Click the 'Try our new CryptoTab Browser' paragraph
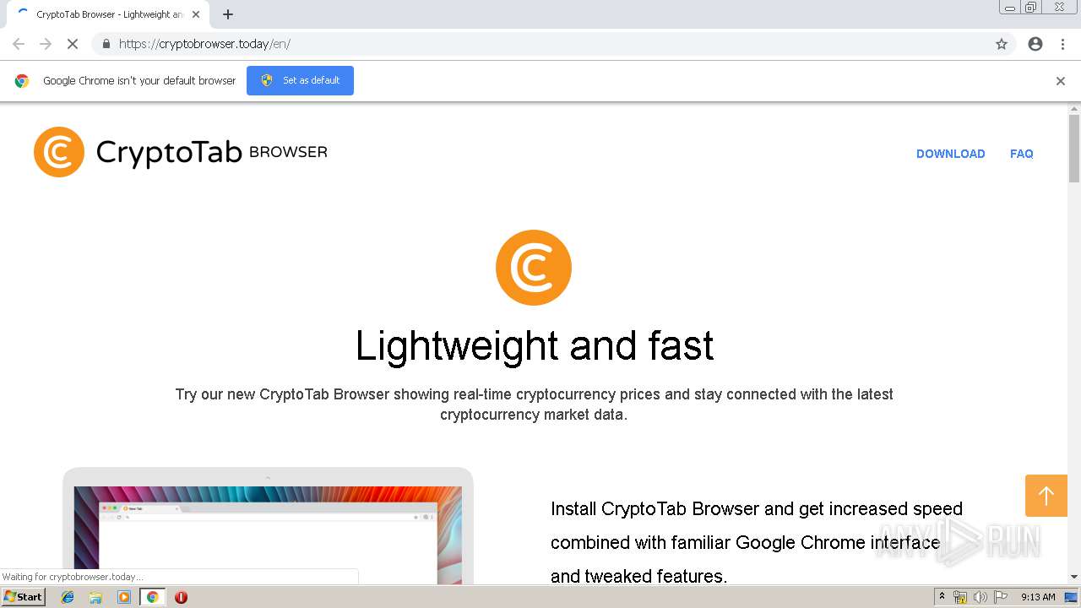The image size is (1081, 608). coord(534,404)
